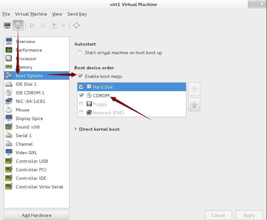267x220 pixels.
Task: Move selected boot device up
Action: (194, 89)
